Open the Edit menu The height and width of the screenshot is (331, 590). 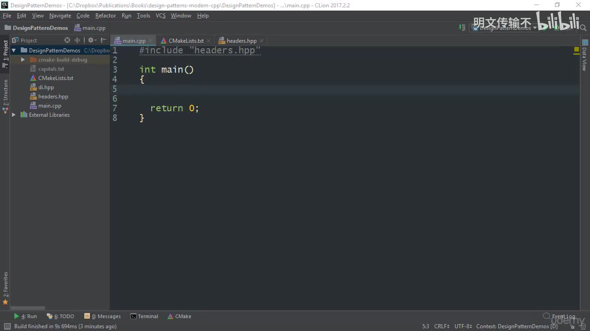[22, 16]
